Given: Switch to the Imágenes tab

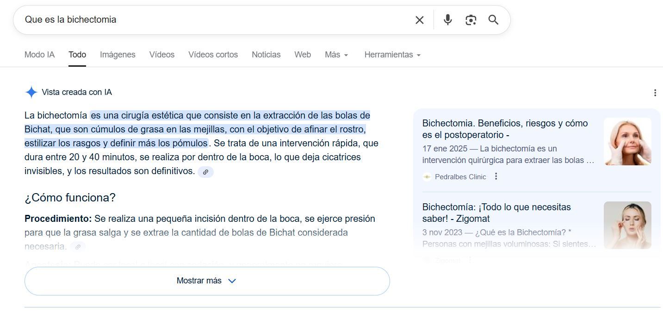Looking at the screenshot, I should pyautogui.click(x=118, y=55).
